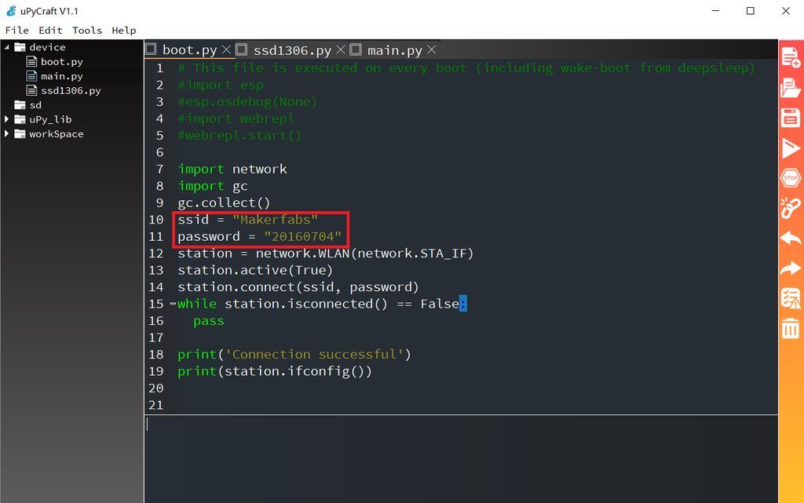Close the ssd1306.py tab
The width and height of the screenshot is (804, 503).
(341, 49)
